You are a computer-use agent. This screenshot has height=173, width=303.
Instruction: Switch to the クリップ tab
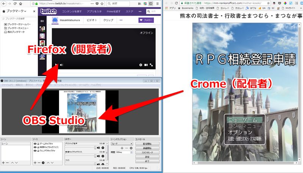click(x=108, y=20)
